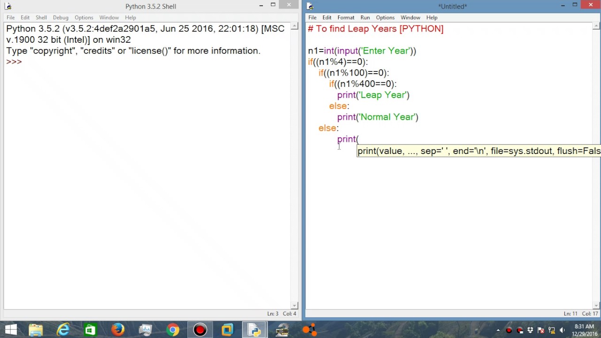The width and height of the screenshot is (601, 338).
Task: Open the volume speaker tray icon
Action: tap(562, 330)
